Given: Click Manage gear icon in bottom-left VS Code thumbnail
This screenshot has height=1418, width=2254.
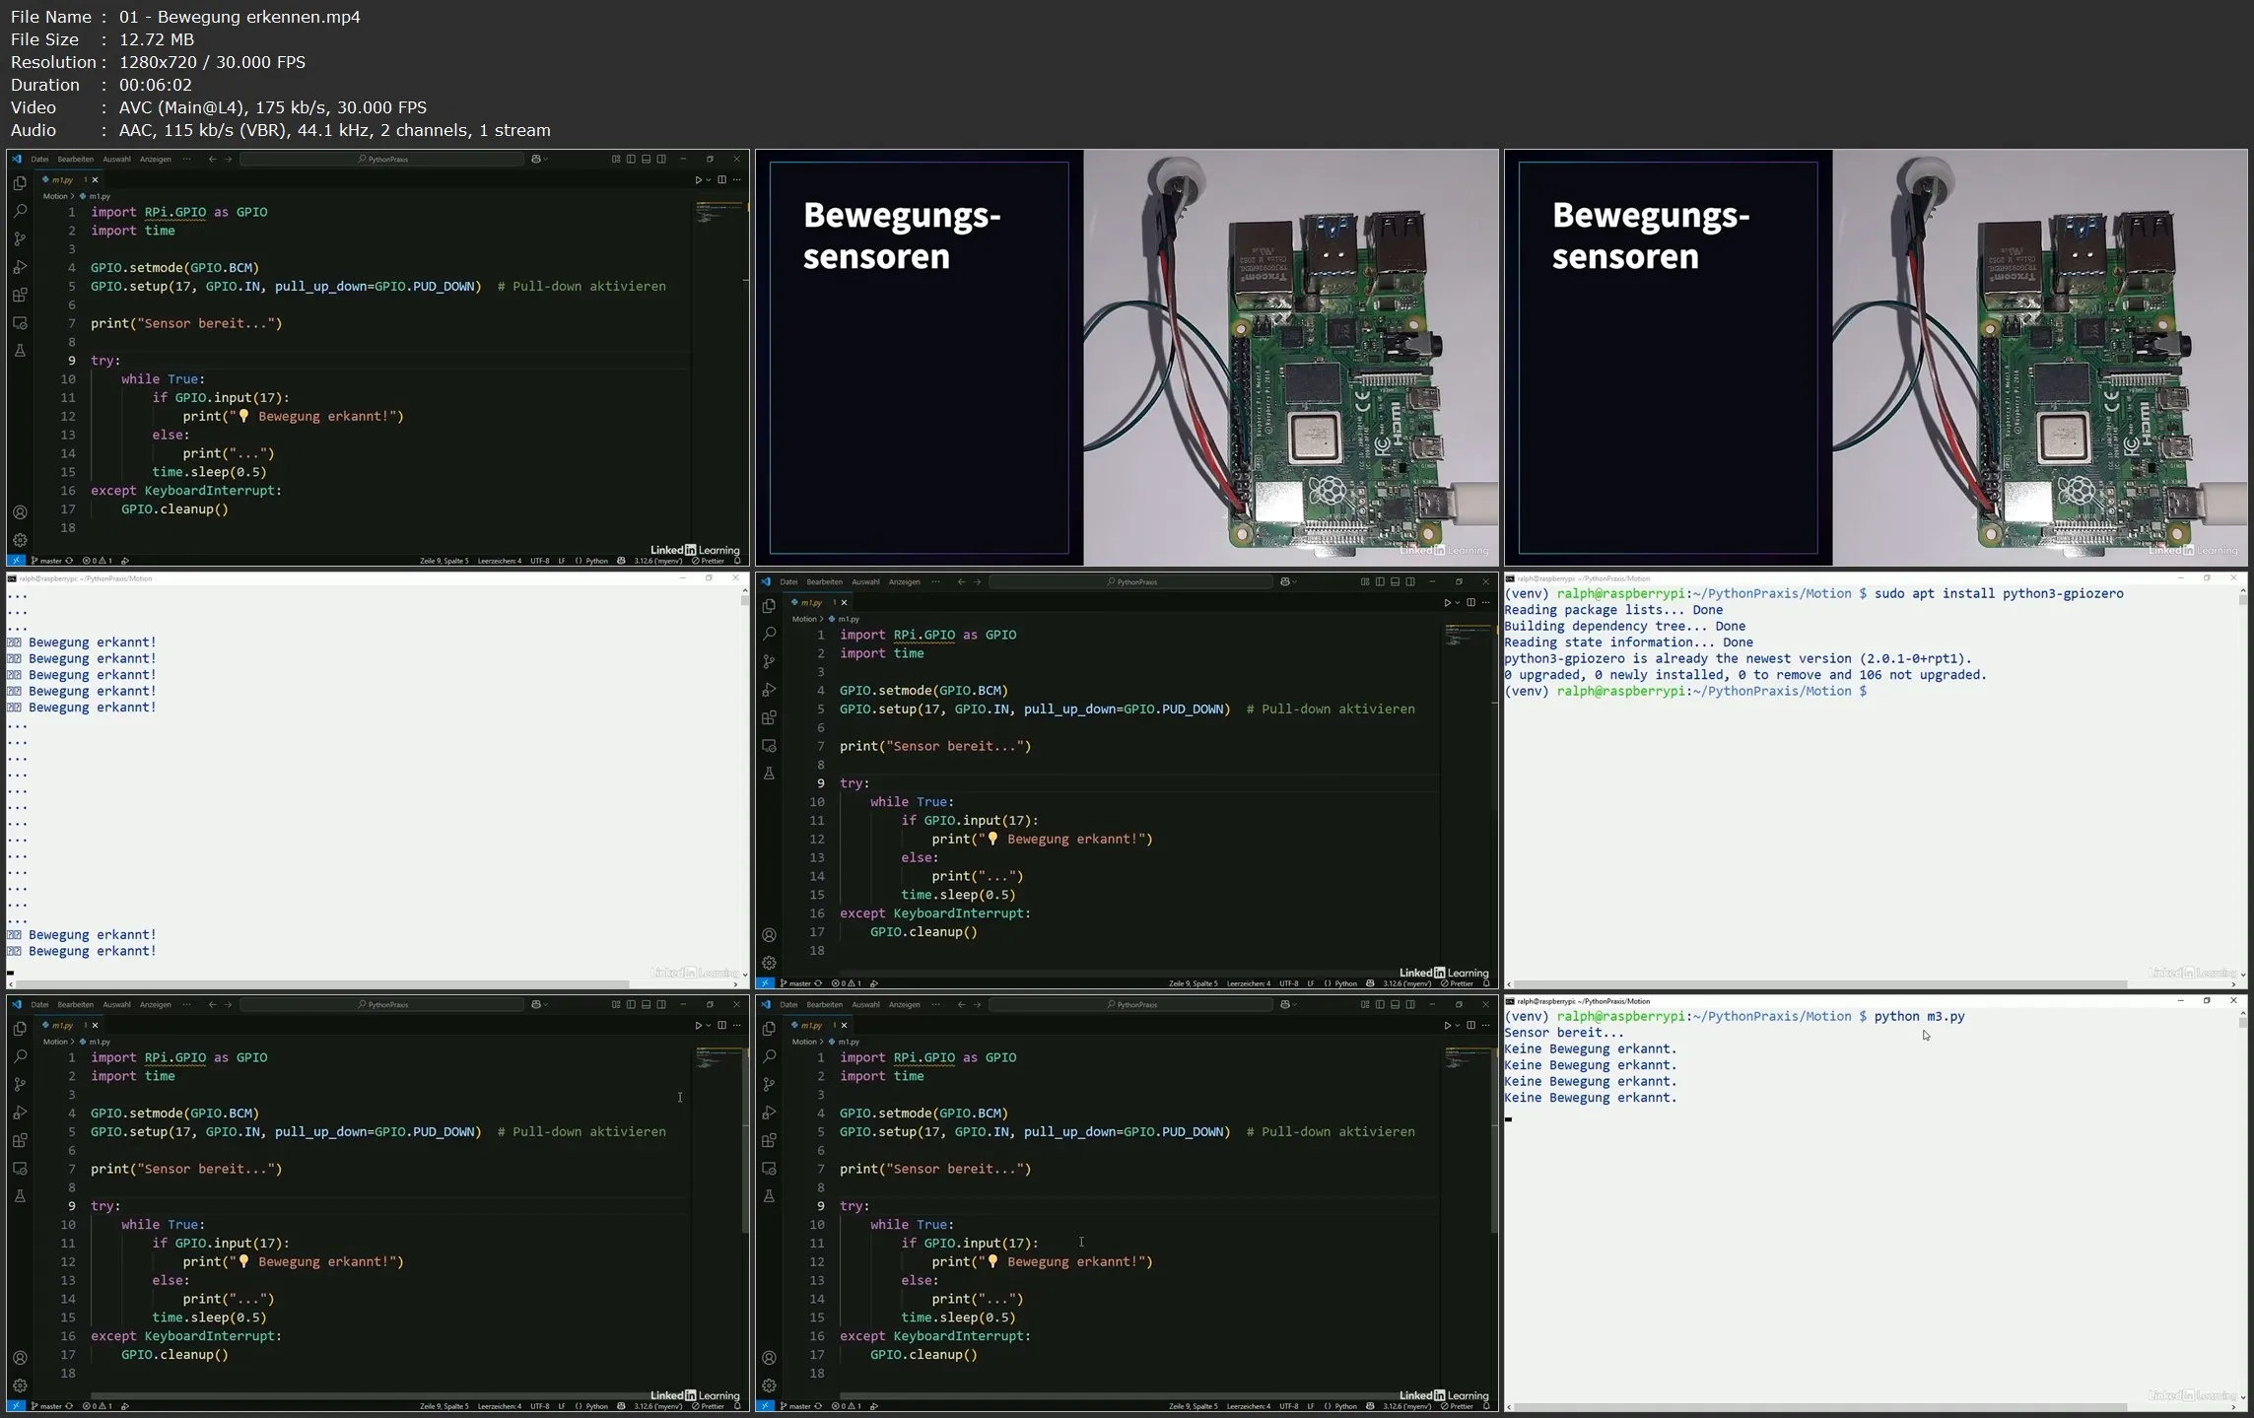Looking at the screenshot, I should coord(20,1385).
